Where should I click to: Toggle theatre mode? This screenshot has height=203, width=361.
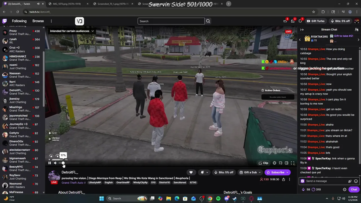coord(286,163)
